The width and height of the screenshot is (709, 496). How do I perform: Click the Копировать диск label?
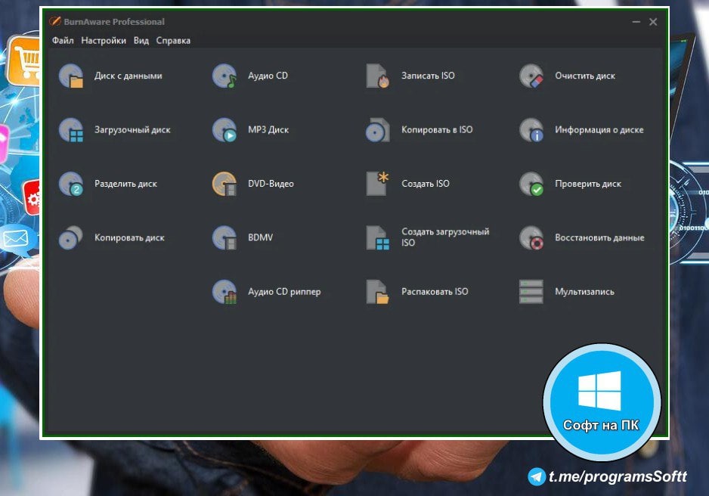[x=129, y=237]
